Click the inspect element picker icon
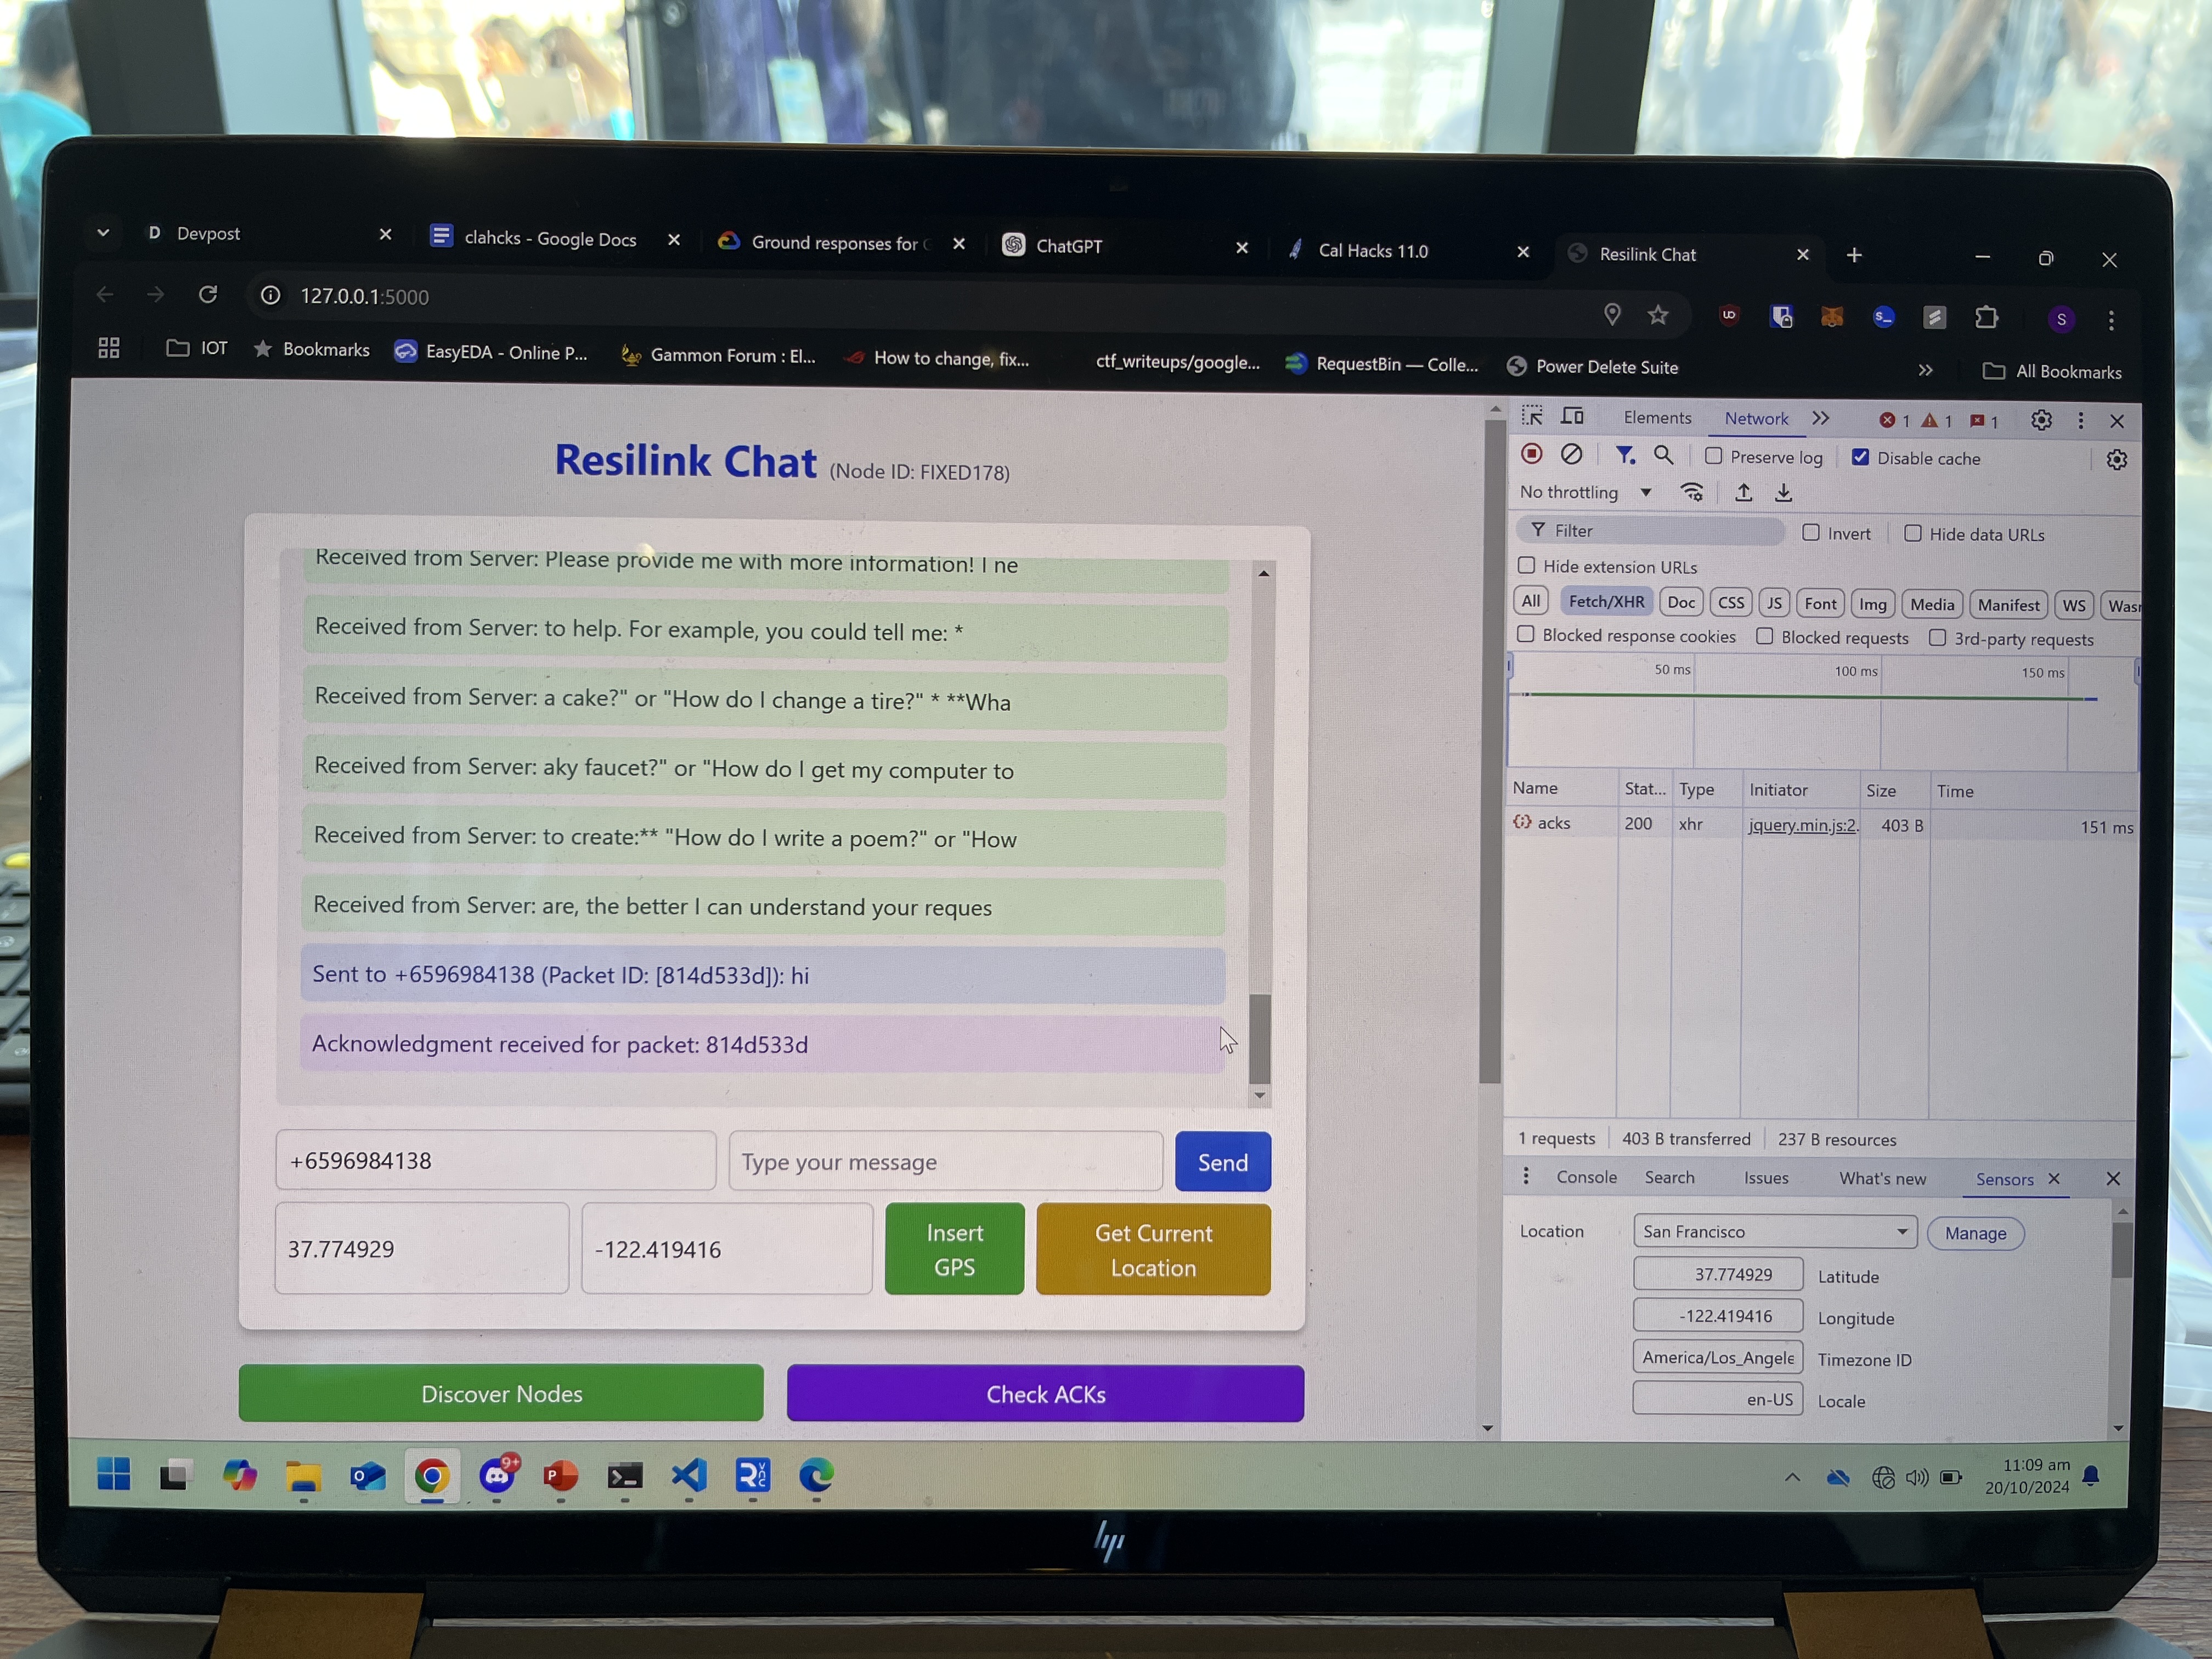This screenshot has height=1659, width=2212. coord(1532,416)
